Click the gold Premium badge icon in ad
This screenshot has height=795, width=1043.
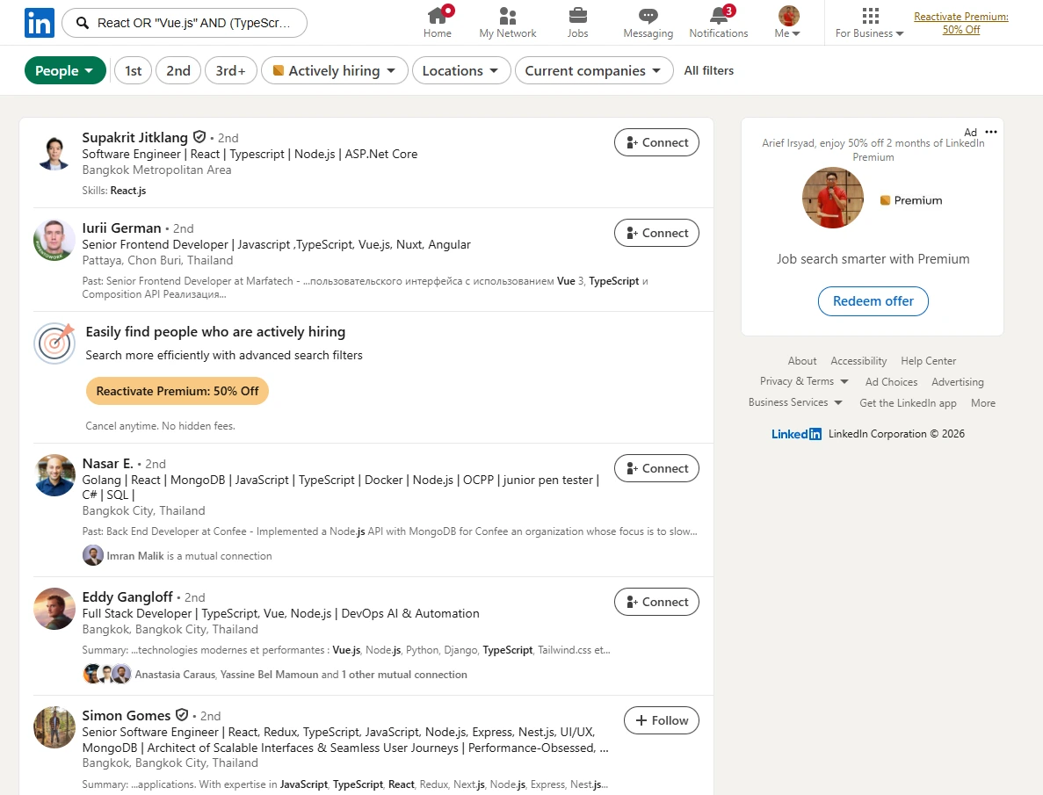(885, 200)
